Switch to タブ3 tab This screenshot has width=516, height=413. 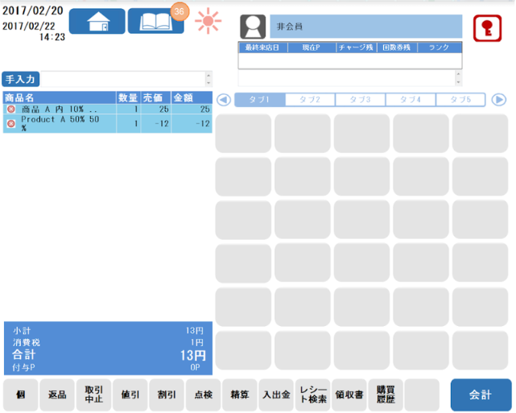pyautogui.click(x=360, y=100)
